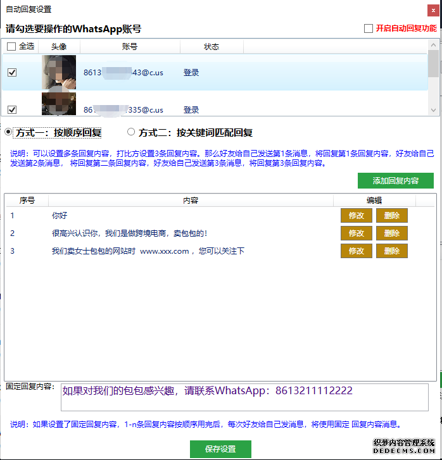Click the 状态 column header
442x460 pixels.
coord(212,46)
